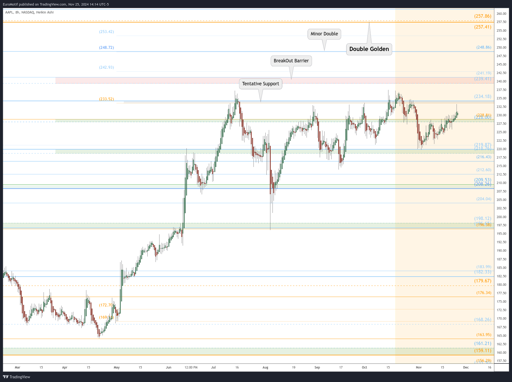This screenshot has height=382, width=512.
Task: Click the Sep label on time axis
Action: pos(317,367)
